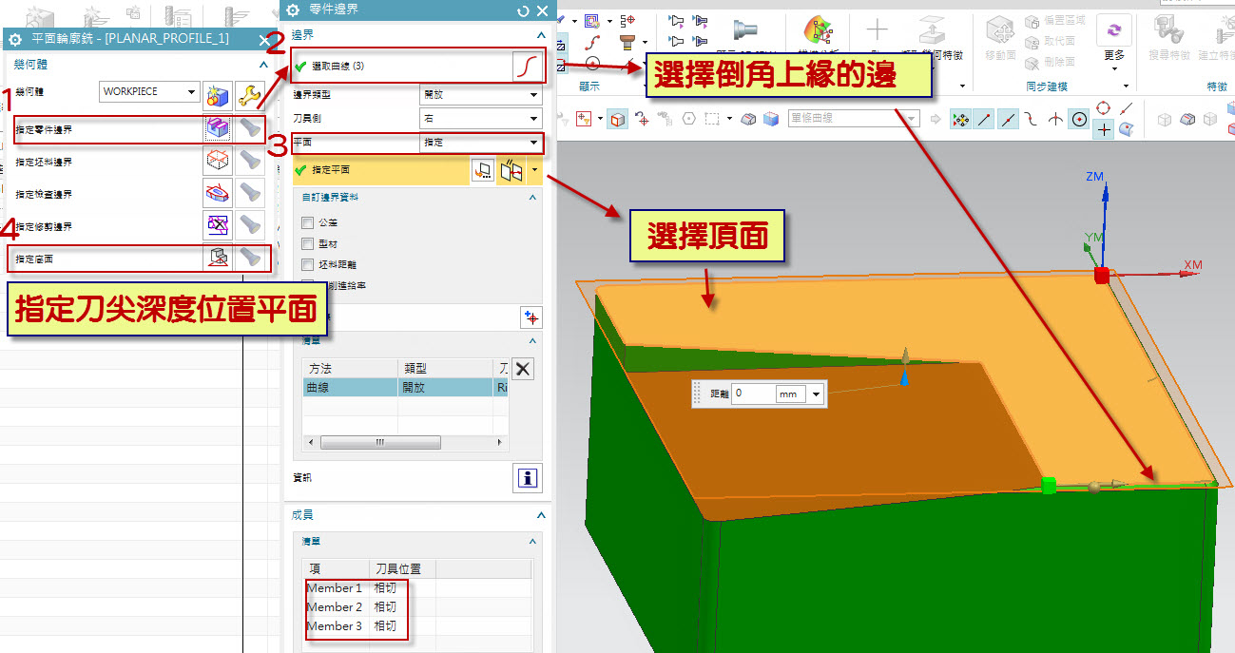Open the 邊界類型 dropdown showing 開放
1235x653 pixels.
pyautogui.click(x=480, y=95)
